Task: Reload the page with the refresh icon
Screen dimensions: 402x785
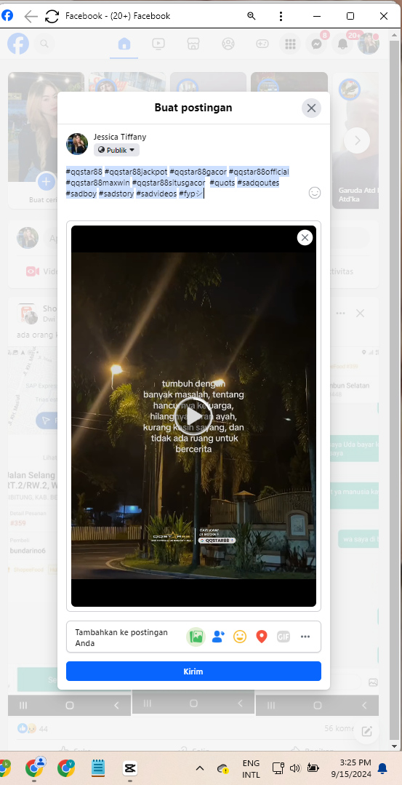Action: [52, 16]
